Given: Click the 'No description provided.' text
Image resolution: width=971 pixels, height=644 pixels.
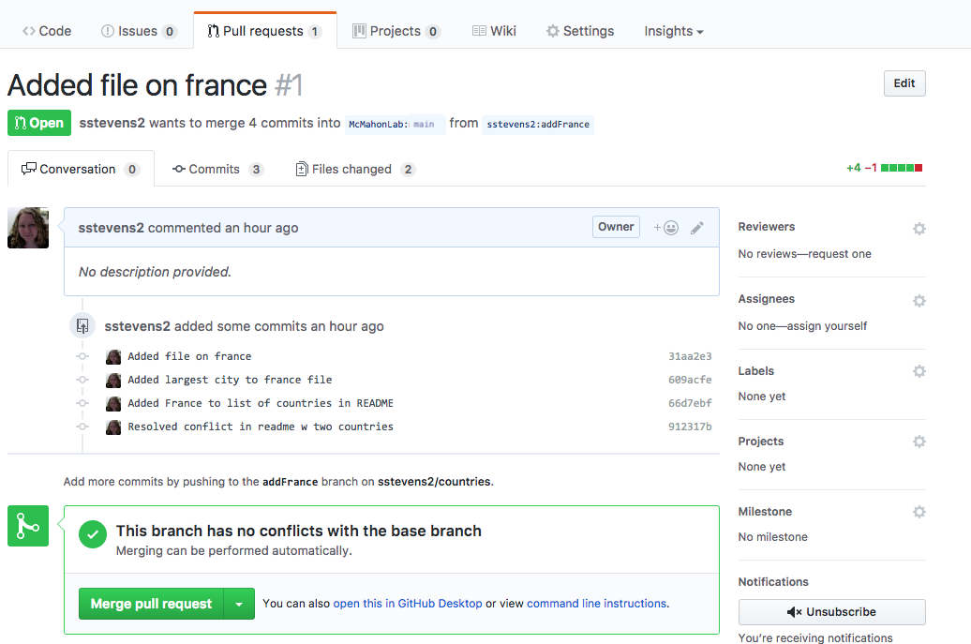Looking at the screenshot, I should pos(155,272).
